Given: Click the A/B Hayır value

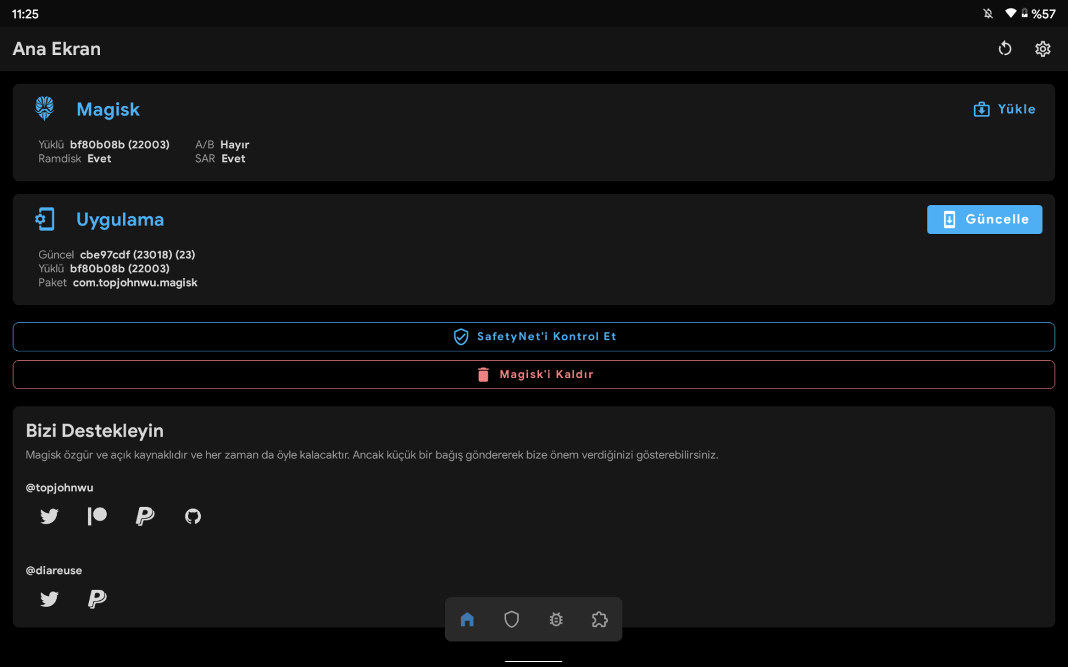Looking at the screenshot, I should click(235, 145).
